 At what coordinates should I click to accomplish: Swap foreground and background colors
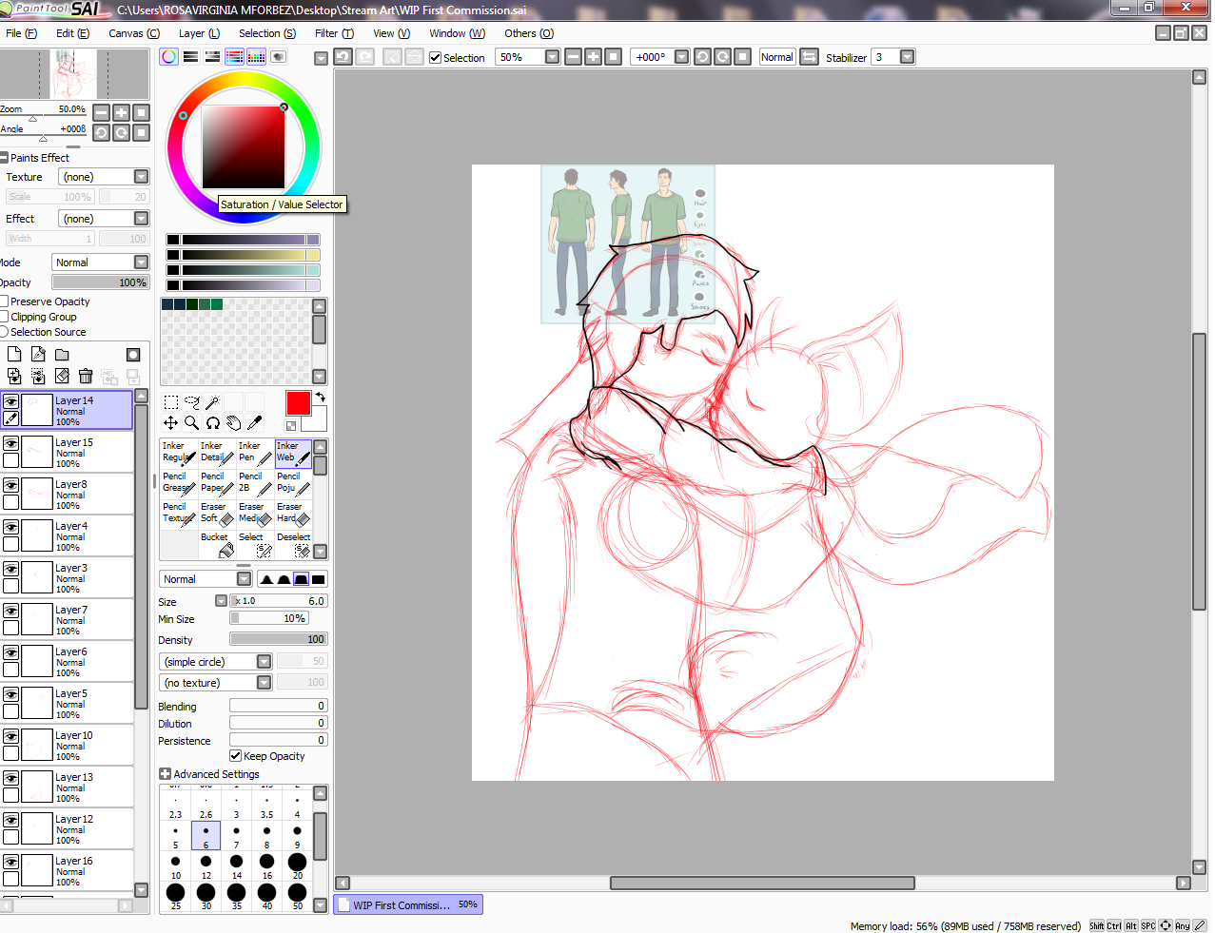pos(321,398)
